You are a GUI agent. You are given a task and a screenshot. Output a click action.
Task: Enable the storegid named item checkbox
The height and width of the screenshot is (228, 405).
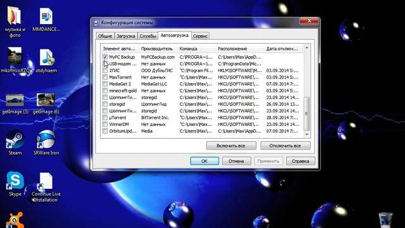click(105, 104)
